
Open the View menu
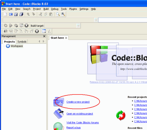tap(18, 9)
